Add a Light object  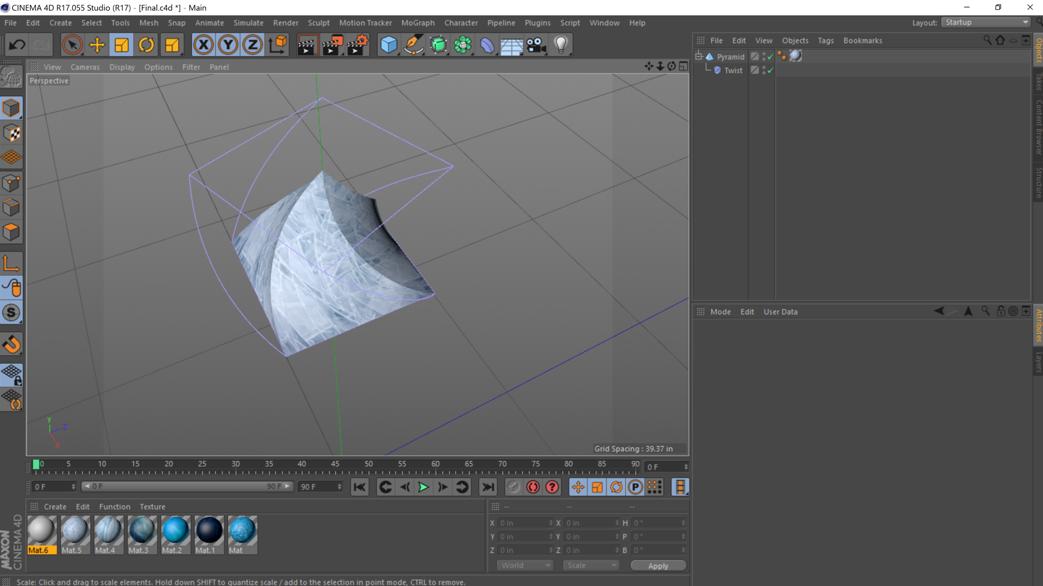561,45
